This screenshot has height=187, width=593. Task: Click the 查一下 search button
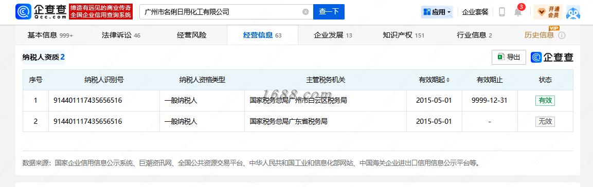click(329, 12)
